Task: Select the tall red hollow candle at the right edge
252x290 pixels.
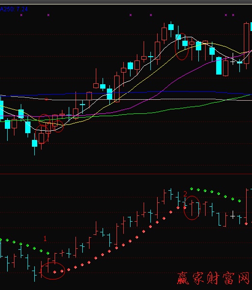Action: [246, 44]
